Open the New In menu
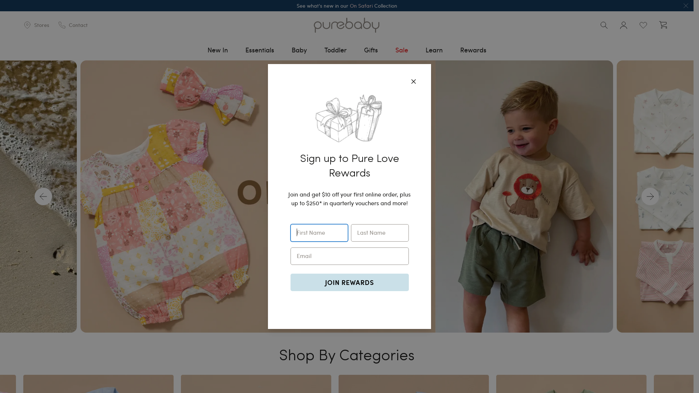699x393 pixels. 218,50
